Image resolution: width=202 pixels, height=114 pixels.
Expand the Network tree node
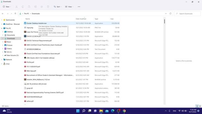point(2,60)
